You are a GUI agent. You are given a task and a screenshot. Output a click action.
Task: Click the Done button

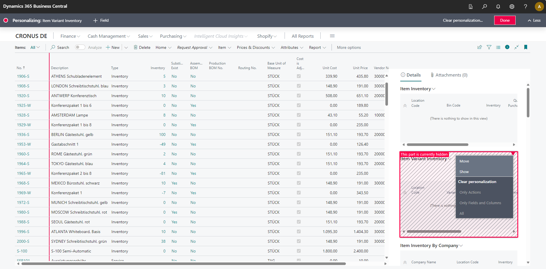pos(505,20)
